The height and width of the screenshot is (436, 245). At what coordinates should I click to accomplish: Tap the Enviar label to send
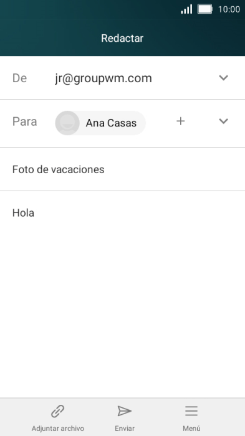pos(125,429)
